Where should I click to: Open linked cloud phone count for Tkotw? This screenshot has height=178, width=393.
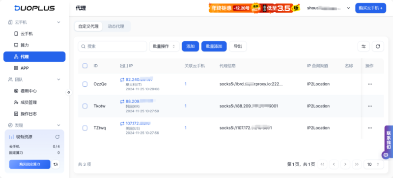pos(186,106)
